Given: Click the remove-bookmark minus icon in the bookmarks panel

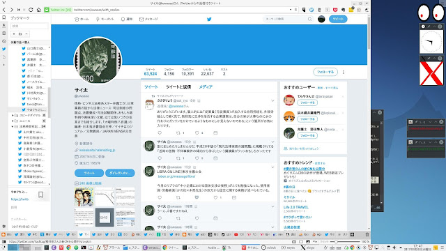Looking at the screenshot, I should tap(26, 34).
